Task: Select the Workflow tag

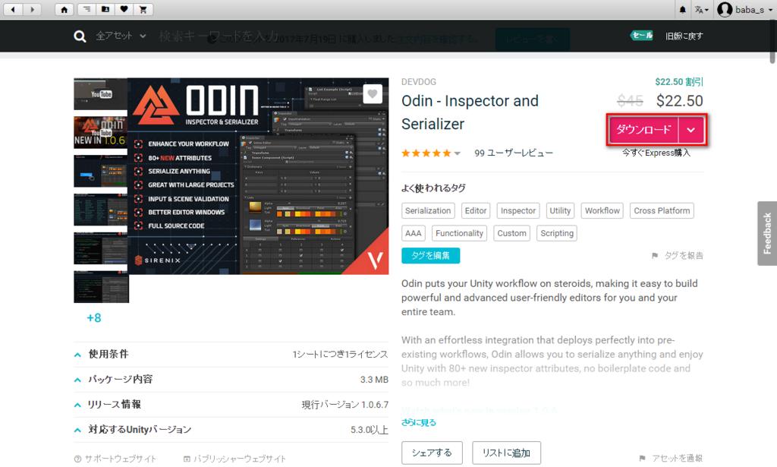Action: [602, 210]
